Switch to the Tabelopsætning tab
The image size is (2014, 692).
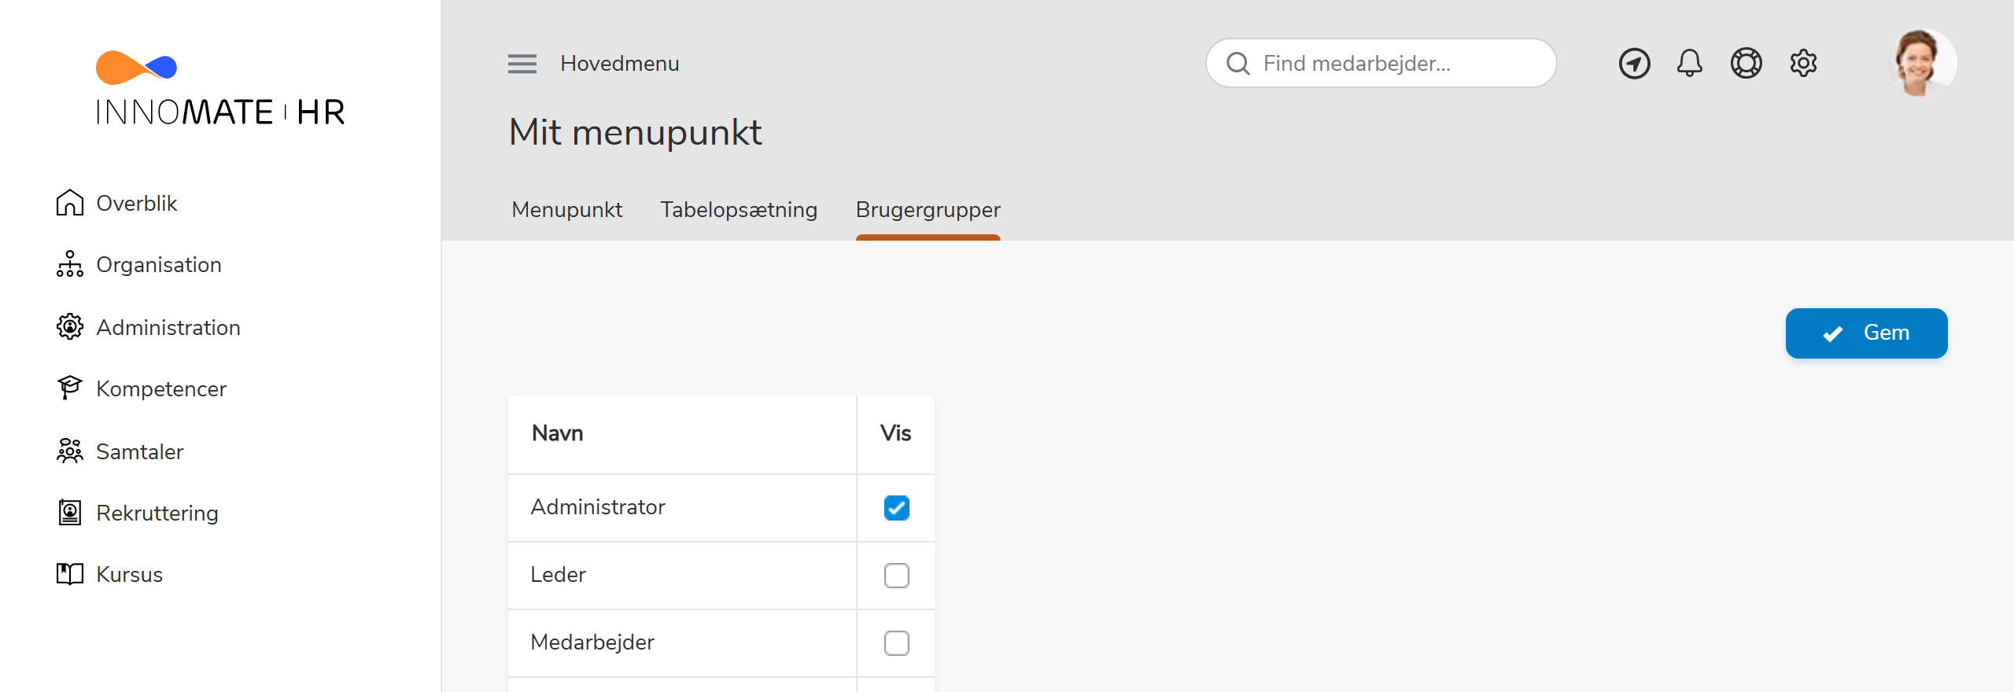click(739, 210)
